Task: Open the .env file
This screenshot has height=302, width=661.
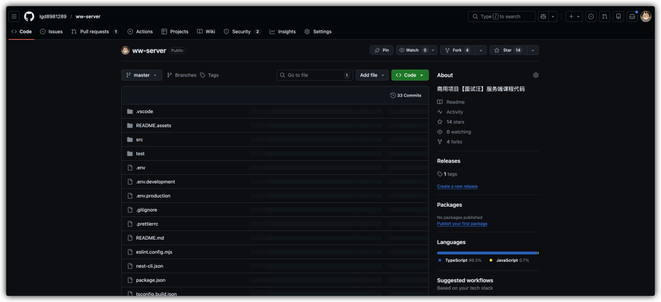Action: pyautogui.click(x=141, y=168)
